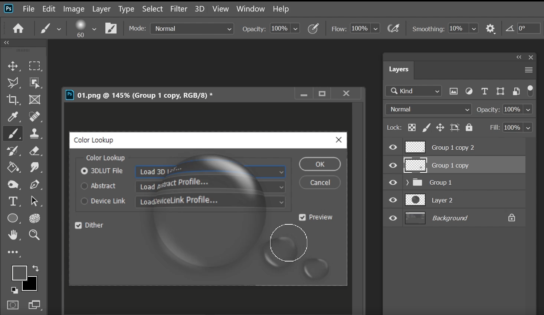Open the smoothing options gear

coord(491,29)
